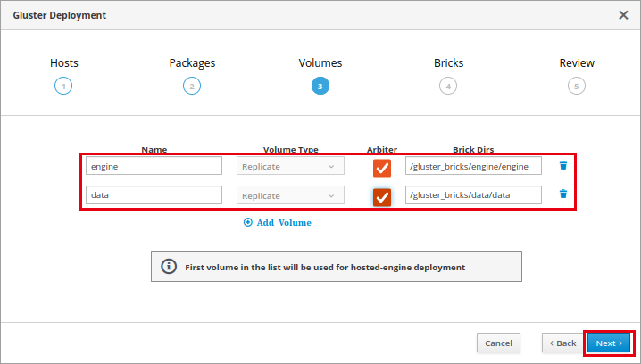Screen dimensions: 641x364
Task: Click the Hosts step label
Action: tap(63, 63)
